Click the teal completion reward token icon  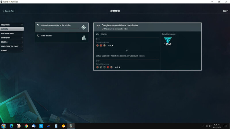(x=166, y=40)
